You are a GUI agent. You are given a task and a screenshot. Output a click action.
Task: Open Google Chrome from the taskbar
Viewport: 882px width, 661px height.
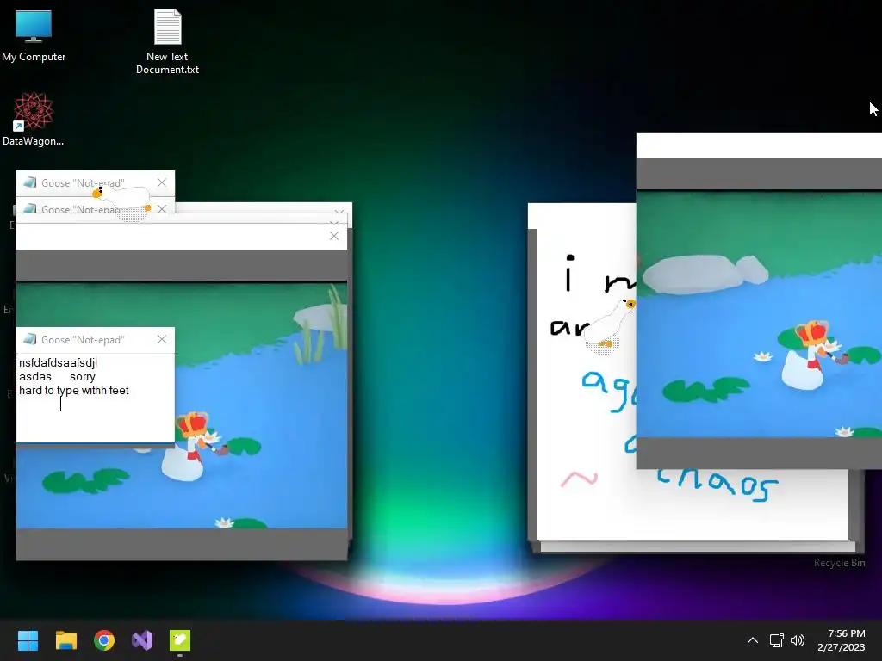point(104,640)
